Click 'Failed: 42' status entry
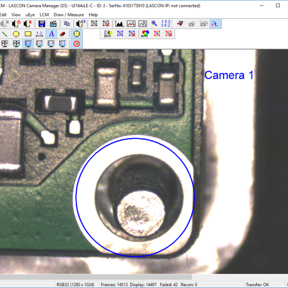Screen dimensions: 288x288 click(x=168, y=285)
